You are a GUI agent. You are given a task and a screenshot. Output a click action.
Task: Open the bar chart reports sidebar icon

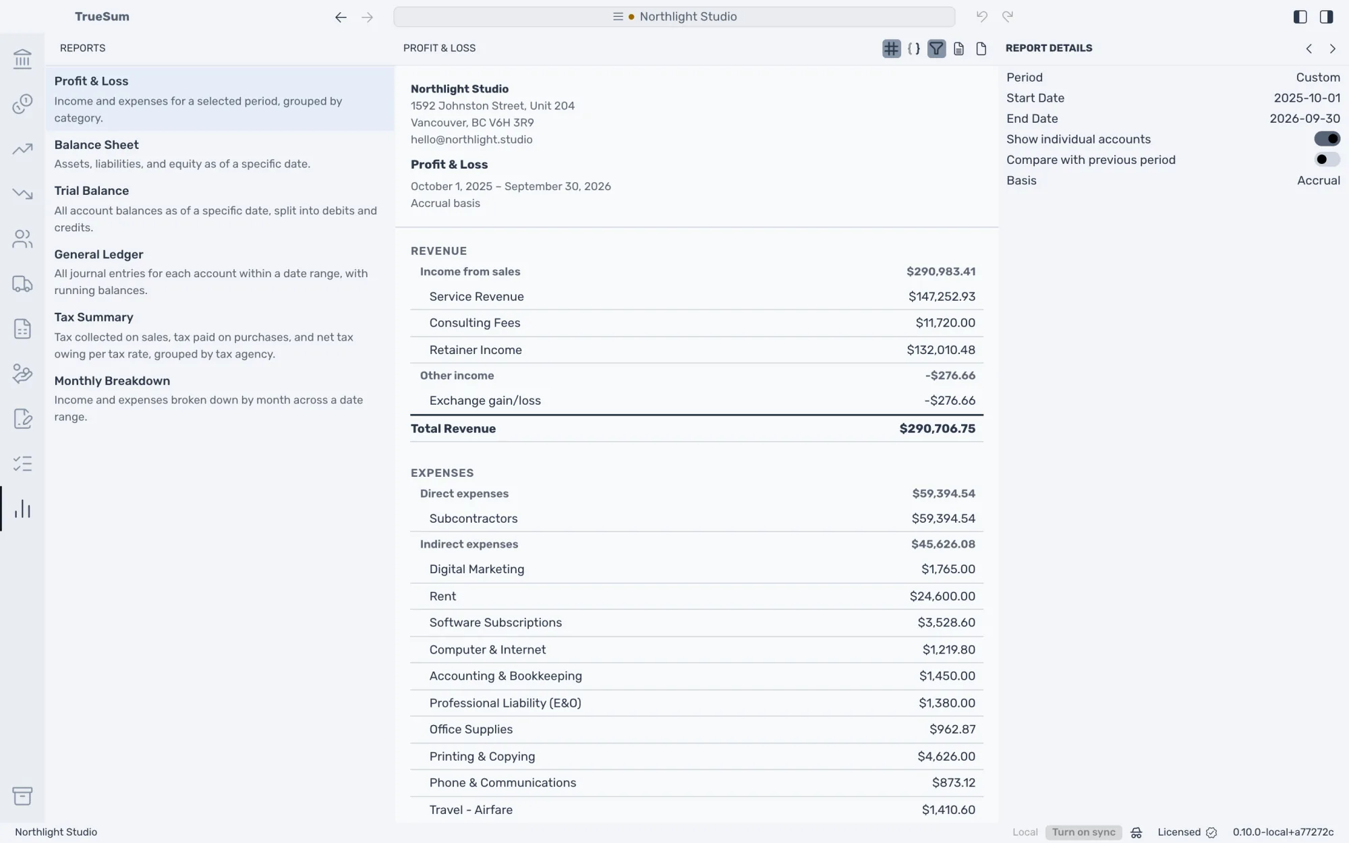(22, 509)
